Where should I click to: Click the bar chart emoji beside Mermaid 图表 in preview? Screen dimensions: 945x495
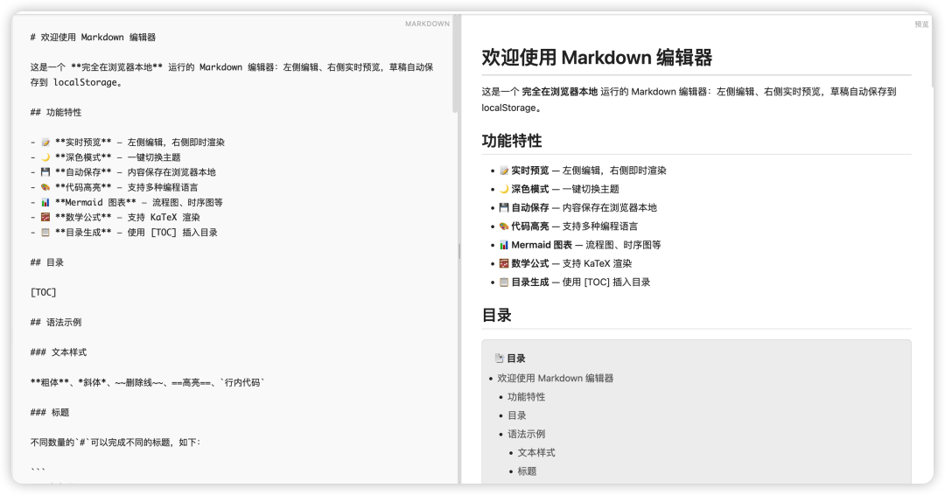[504, 245]
